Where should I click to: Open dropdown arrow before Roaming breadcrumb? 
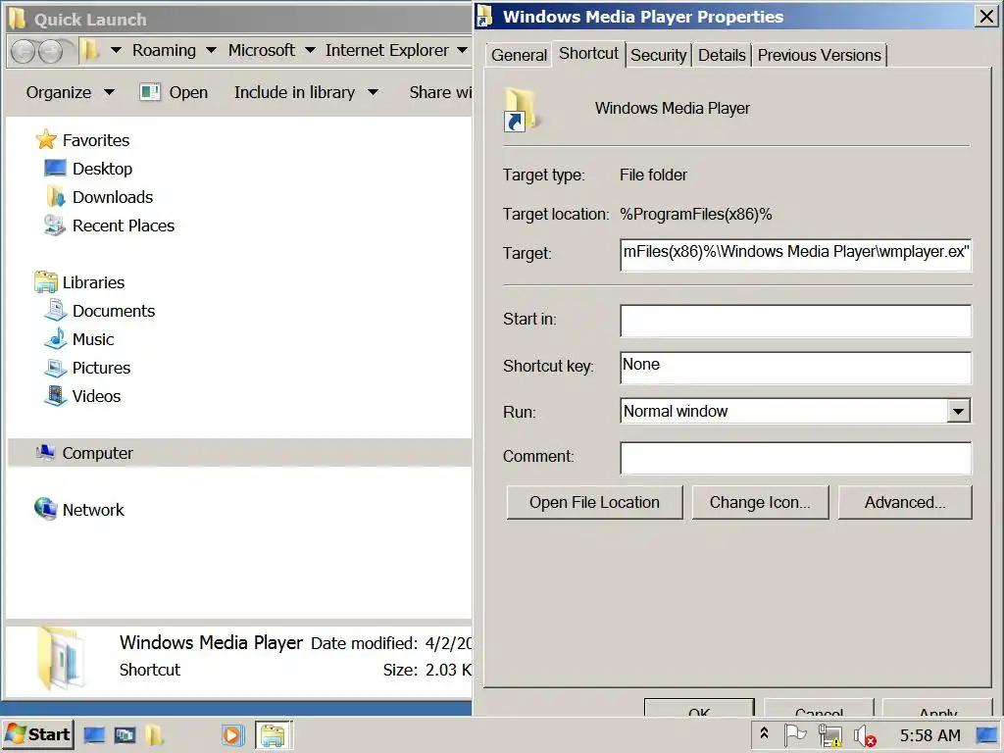116,50
